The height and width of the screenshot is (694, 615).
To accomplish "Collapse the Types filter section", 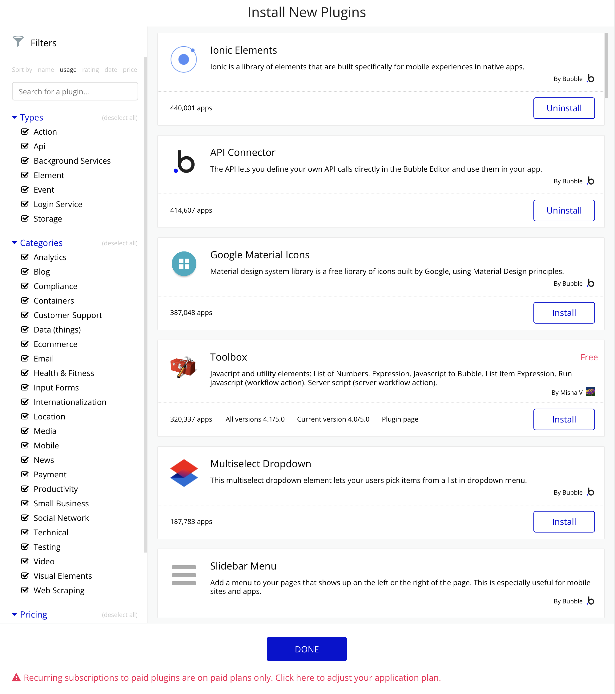I will 14,117.
